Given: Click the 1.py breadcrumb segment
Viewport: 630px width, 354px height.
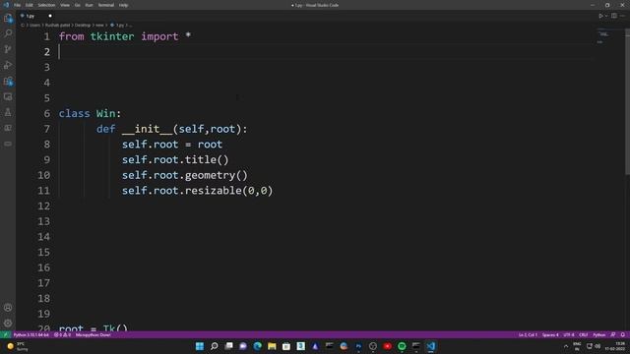Looking at the screenshot, I should (x=120, y=26).
